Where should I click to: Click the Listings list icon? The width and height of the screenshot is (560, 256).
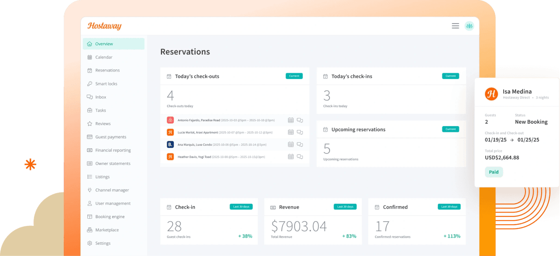tap(89, 177)
